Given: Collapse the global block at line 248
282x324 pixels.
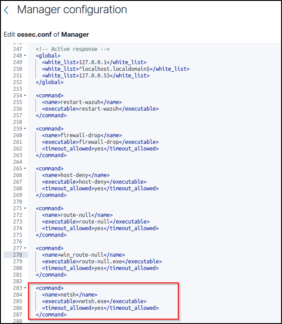Looking at the screenshot, I should 25,56.
